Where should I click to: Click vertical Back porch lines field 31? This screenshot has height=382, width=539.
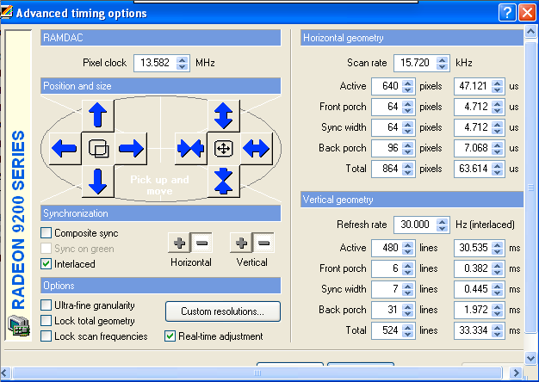[387, 310]
